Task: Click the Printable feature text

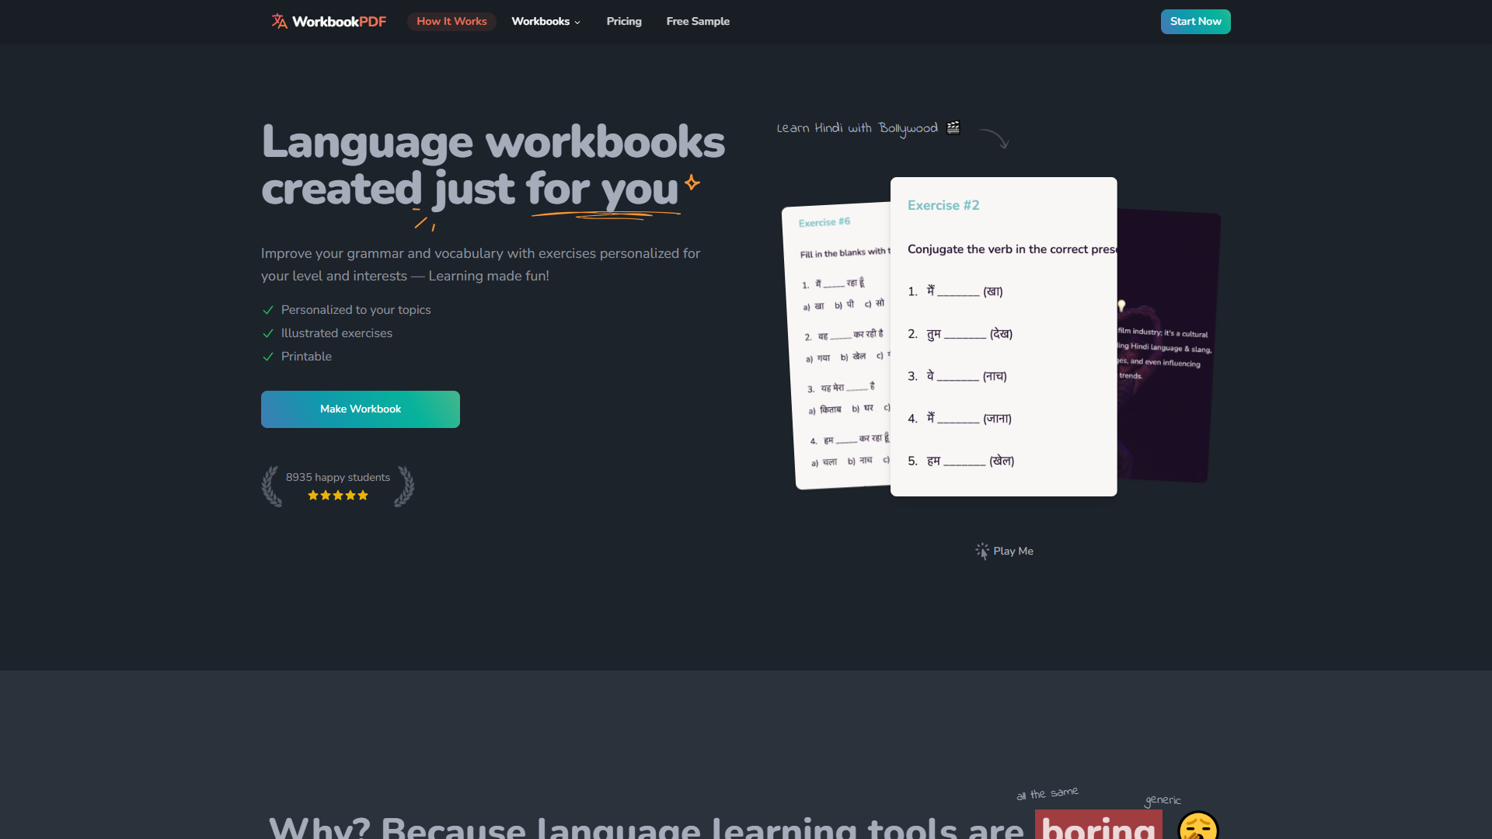Action: pyautogui.click(x=306, y=357)
